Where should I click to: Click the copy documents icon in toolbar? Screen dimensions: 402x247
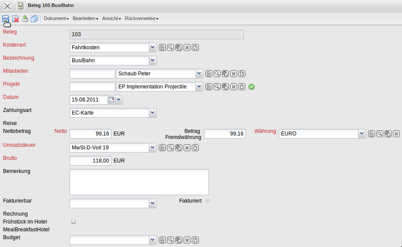pyautogui.click(x=34, y=19)
